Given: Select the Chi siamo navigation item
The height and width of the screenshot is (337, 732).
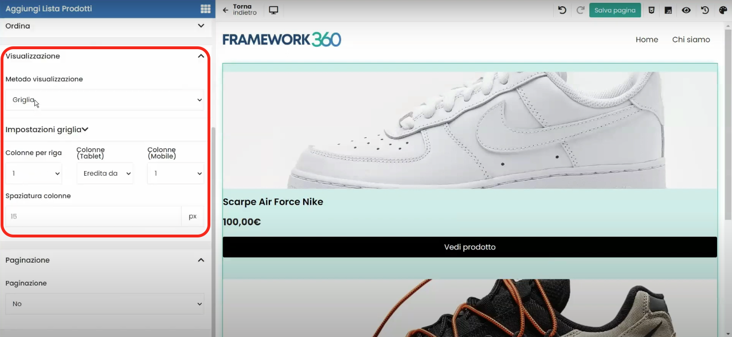Looking at the screenshot, I should pyautogui.click(x=691, y=39).
